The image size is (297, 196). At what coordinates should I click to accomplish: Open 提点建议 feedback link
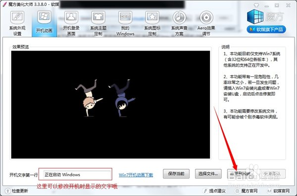pyautogui.click(x=217, y=191)
